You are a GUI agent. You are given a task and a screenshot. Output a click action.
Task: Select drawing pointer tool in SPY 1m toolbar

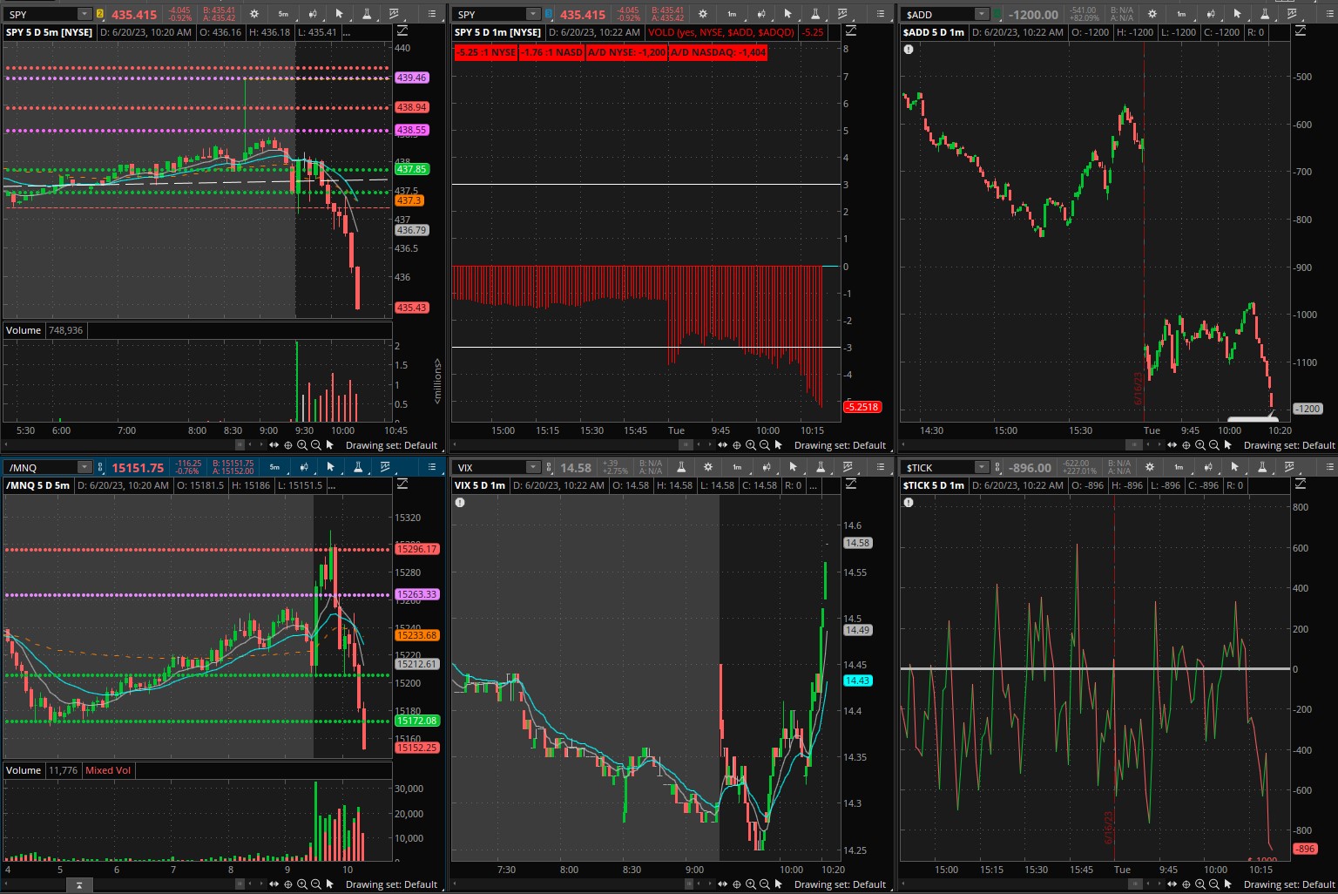pyautogui.click(x=787, y=14)
